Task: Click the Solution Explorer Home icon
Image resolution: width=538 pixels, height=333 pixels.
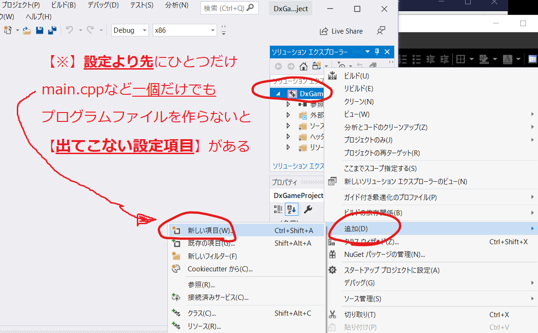Action: [x=303, y=66]
